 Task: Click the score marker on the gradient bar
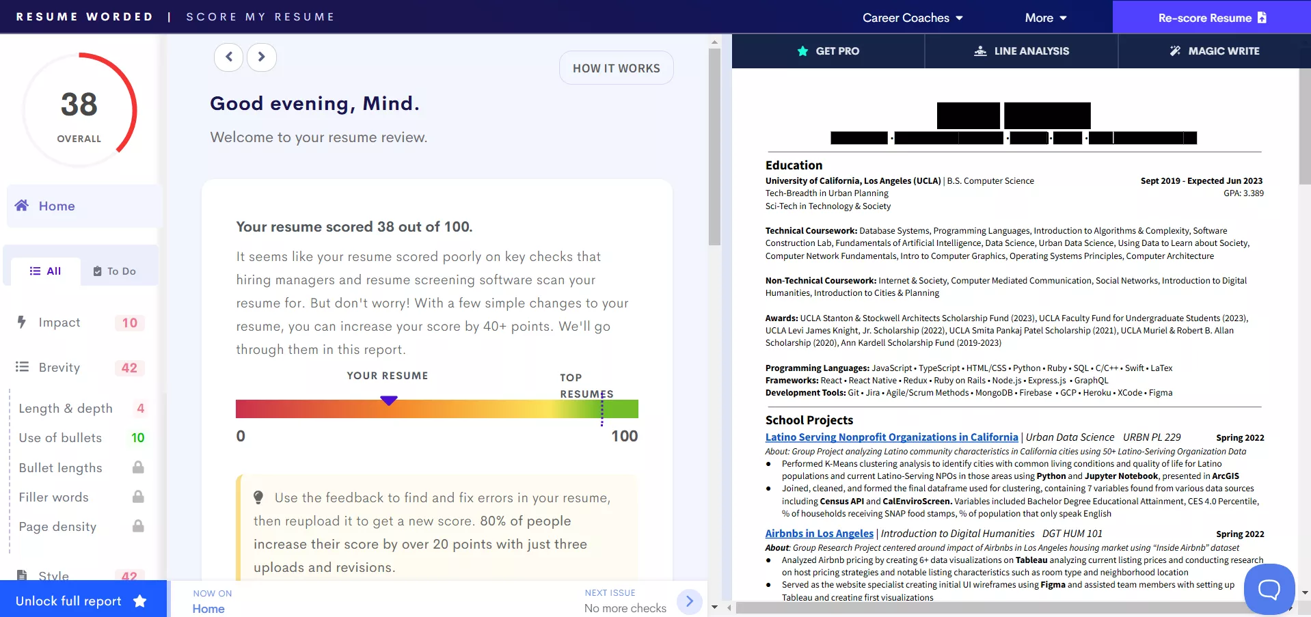point(389,400)
